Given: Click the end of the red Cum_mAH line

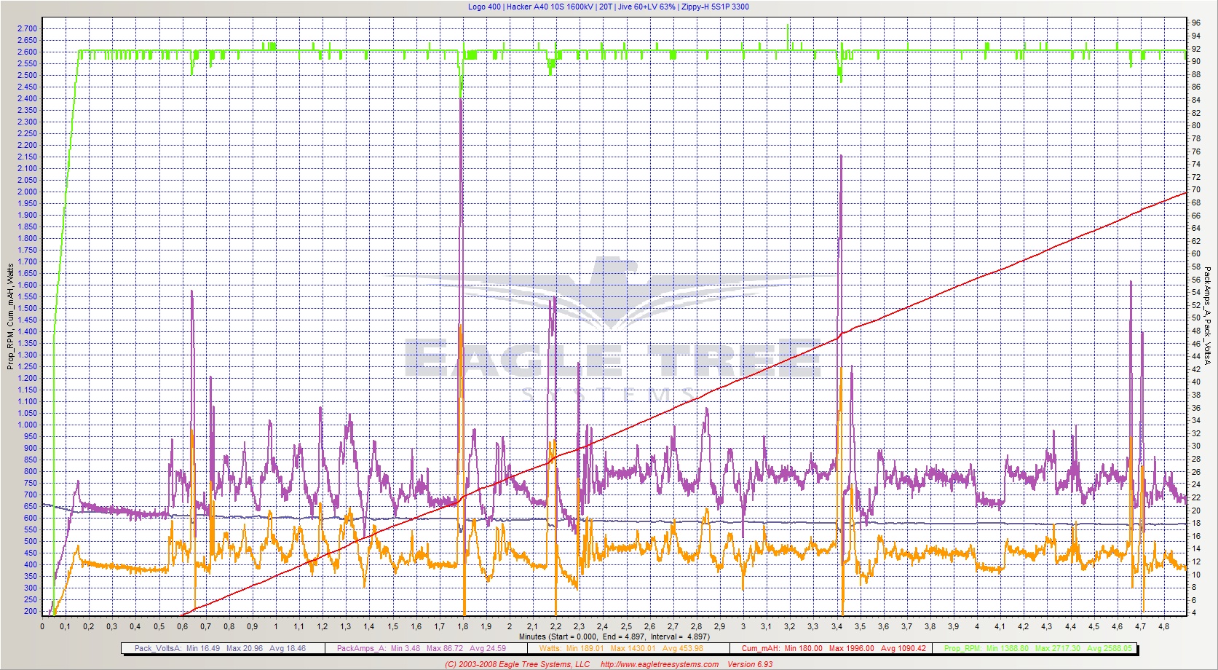Looking at the screenshot, I should pos(1185,192).
